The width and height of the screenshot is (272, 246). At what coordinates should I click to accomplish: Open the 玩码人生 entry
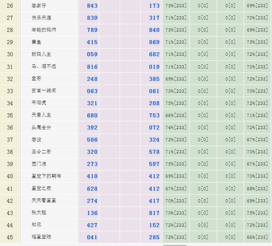tap(41, 54)
